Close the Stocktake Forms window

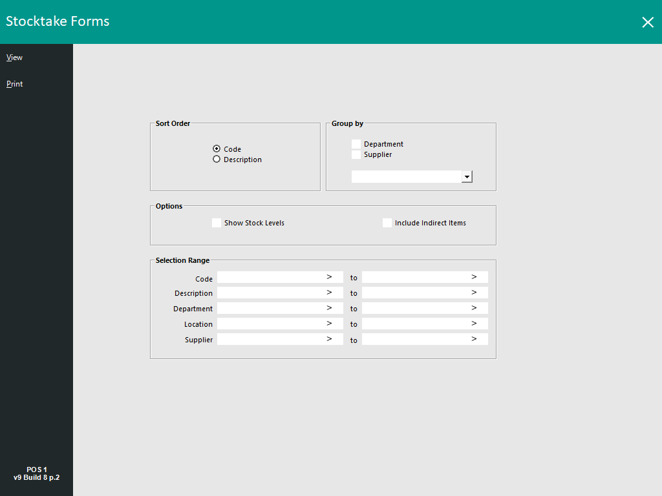click(x=648, y=22)
